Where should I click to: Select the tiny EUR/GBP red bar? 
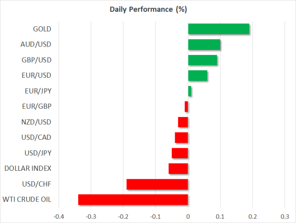click(x=187, y=107)
